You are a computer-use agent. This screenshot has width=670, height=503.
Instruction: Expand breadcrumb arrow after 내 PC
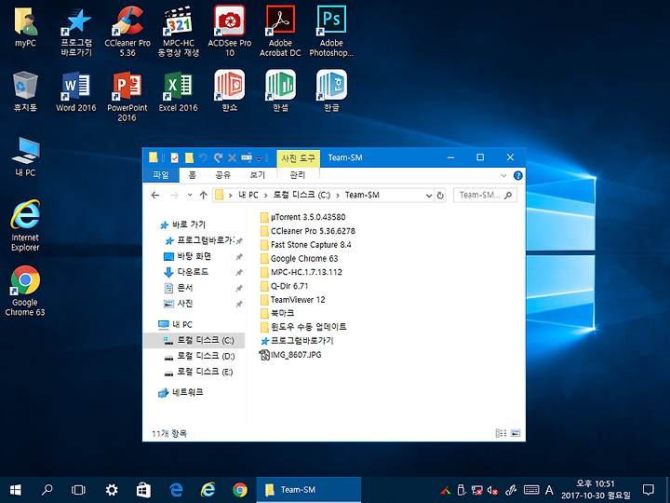[265, 196]
